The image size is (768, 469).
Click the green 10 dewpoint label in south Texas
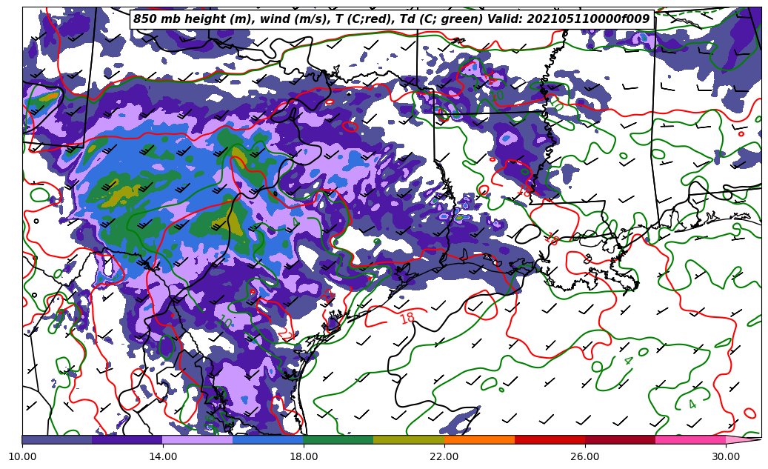[226, 322]
